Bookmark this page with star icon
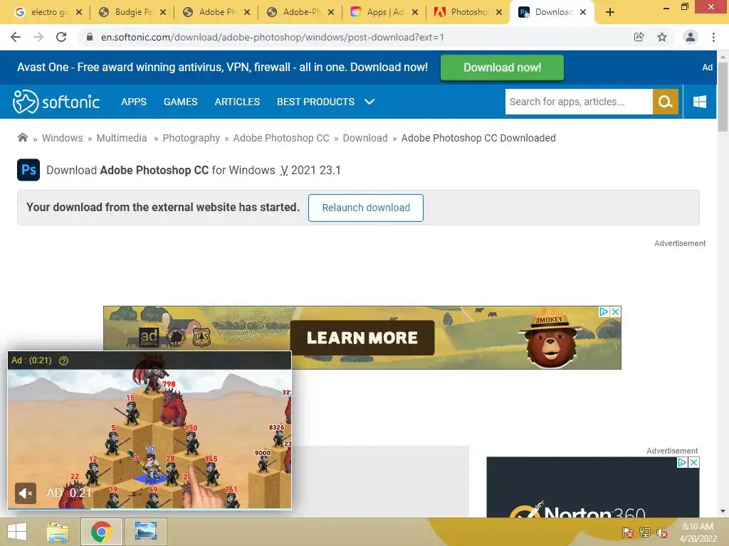Viewport: 729px width, 546px height. (662, 37)
